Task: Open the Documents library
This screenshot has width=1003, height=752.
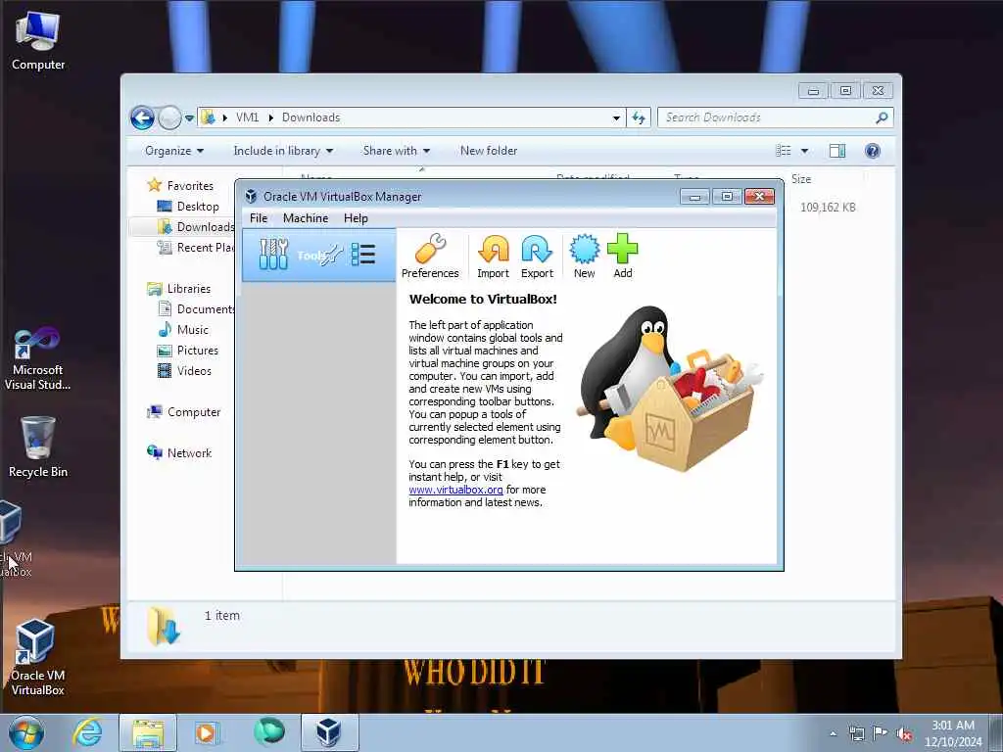Action: (196, 309)
